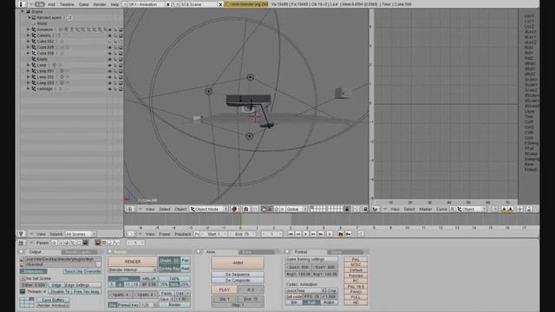555x312 pixels.
Task: Click the border render grid thumbnail
Action: point(27,302)
